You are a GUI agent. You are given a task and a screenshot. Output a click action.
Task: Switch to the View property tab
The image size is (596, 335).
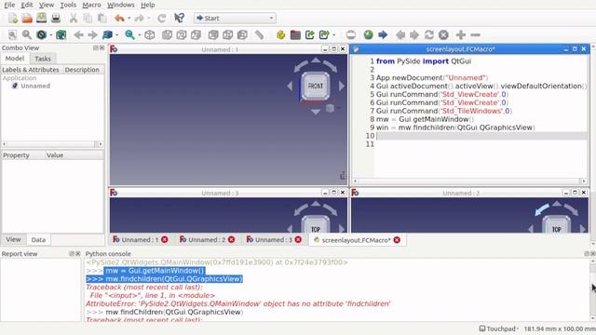(x=13, y=239)
